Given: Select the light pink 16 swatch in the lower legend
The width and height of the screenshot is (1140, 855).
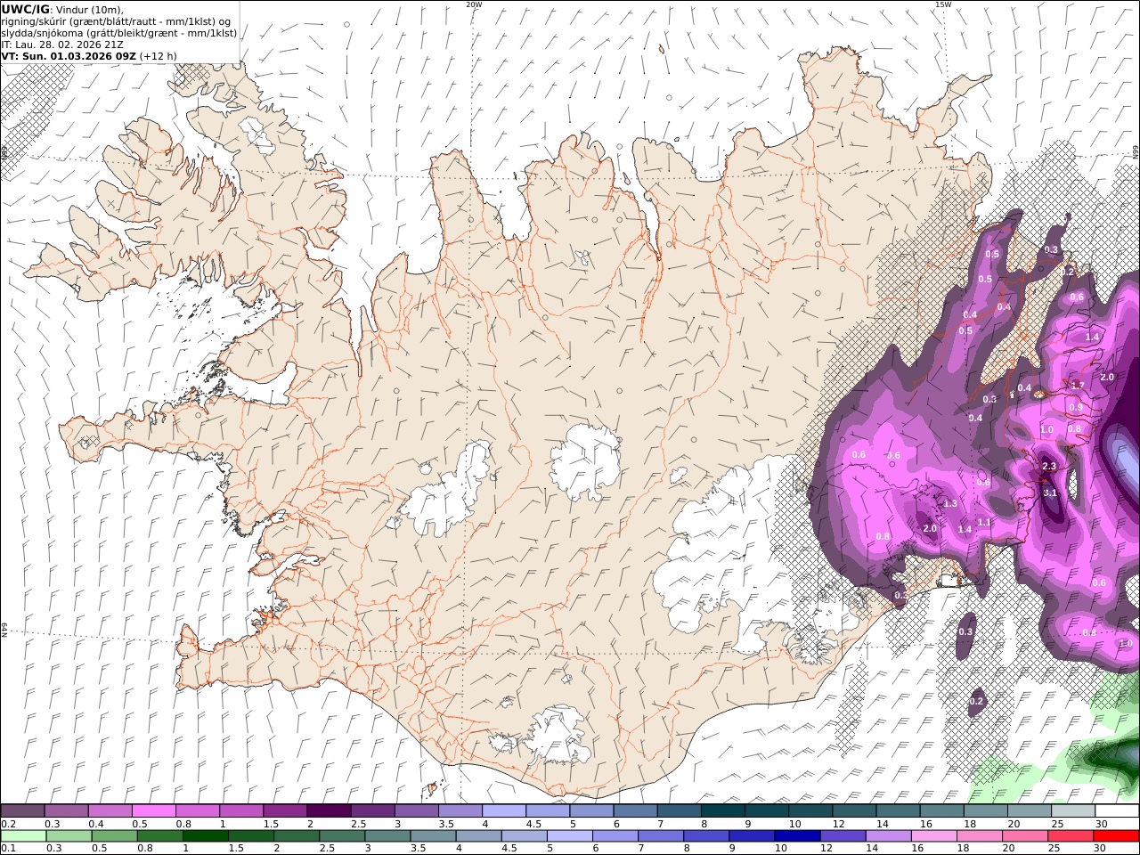Looking at the screenshot, I should point(934,836).
